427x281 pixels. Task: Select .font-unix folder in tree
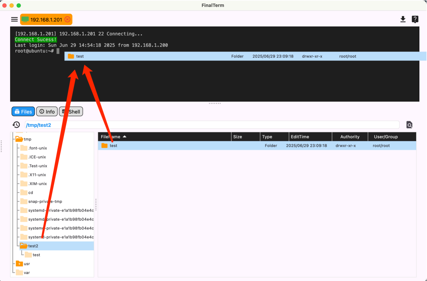(37, 148)
